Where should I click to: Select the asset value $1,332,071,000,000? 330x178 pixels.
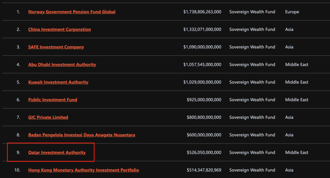pos(202,30)
